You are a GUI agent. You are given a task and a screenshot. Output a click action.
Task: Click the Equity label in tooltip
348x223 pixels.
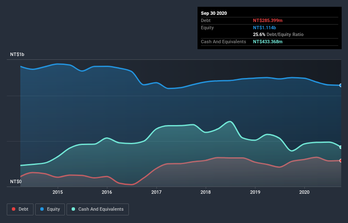pyautogui.click(x=207, y=28)
